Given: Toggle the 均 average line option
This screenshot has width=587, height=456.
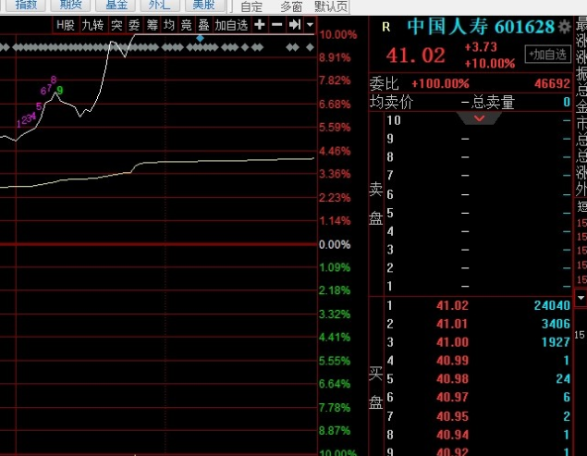Looking at the screenshot, I should pos(169,25).
